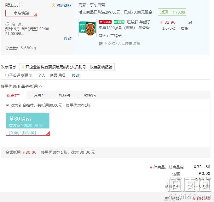Uncheck the 优惠组合推荐 checkbox

point(8,105)
